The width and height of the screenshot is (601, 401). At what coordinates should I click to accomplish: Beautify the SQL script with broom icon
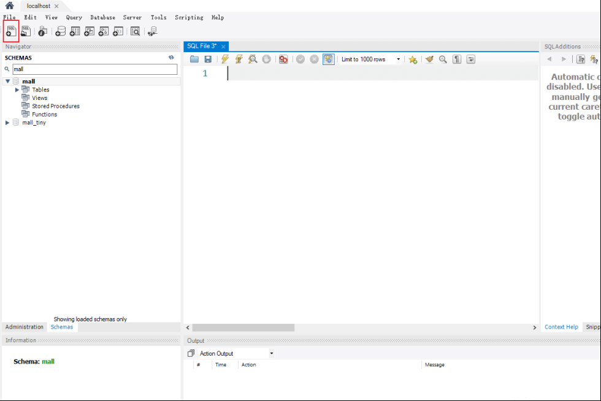[x=429, y=59]
